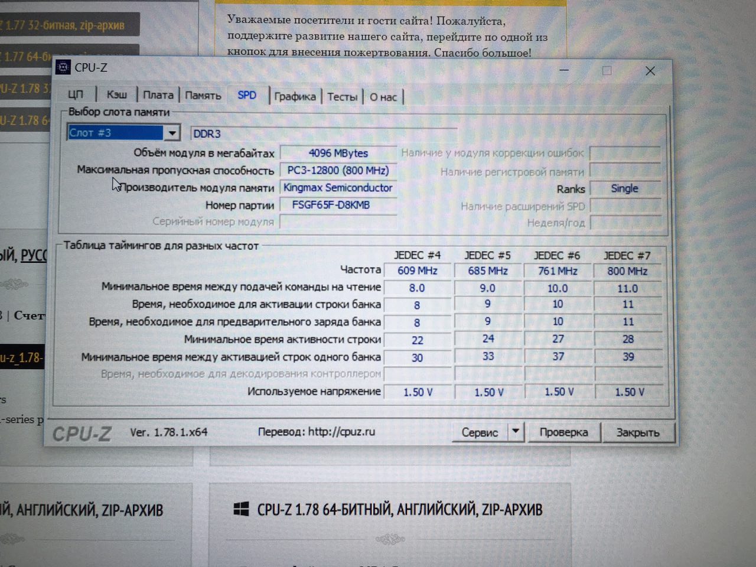Click the 685 MHz frequency cell
This screenshot has width=756, height=567.
[x=488, y=271]
